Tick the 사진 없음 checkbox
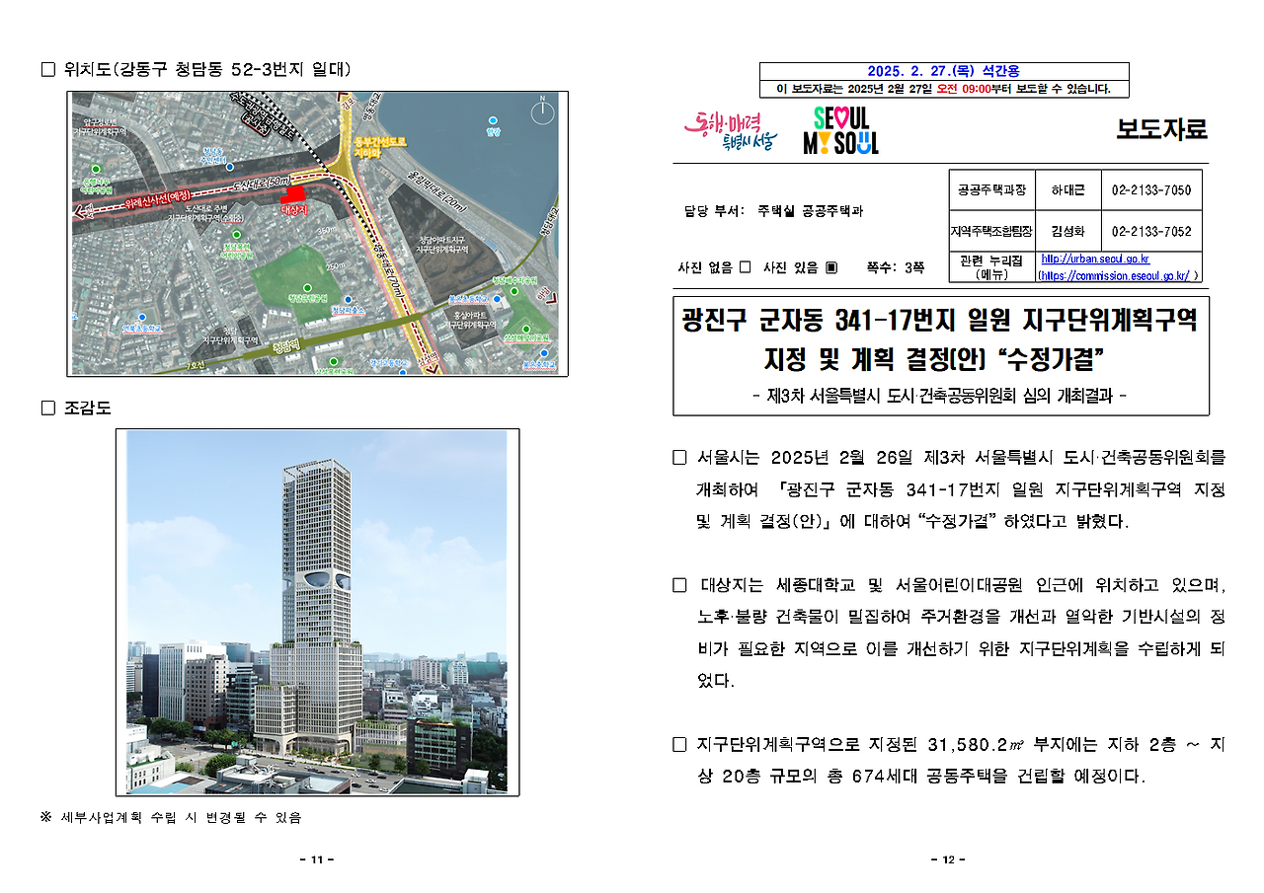The width and height of the screenshot is (1264, 893). pyautogui.click(x=745, y=267)
